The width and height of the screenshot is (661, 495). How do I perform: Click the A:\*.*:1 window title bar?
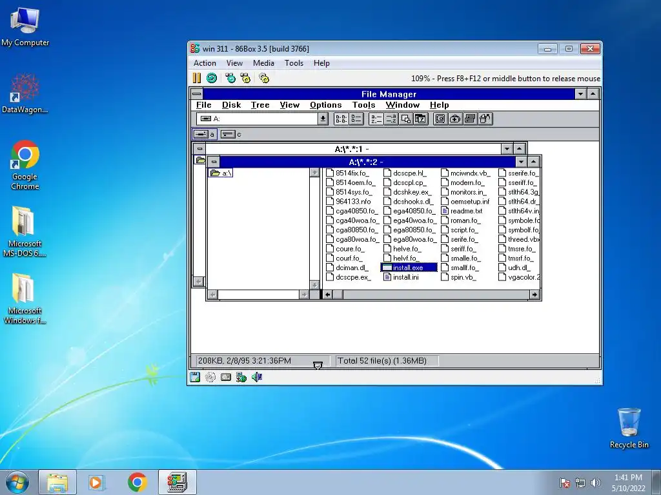coord(352,149)
